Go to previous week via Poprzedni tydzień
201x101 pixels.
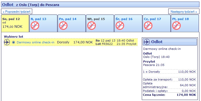click(17, 11)
